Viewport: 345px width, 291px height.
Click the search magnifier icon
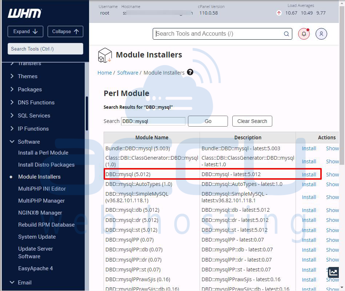pos(286,34)
